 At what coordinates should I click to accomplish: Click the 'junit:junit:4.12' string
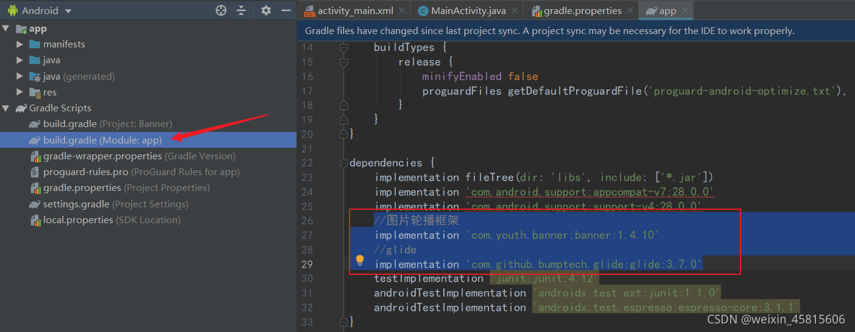point(544,278)
